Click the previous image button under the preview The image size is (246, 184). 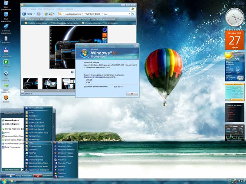72,72
